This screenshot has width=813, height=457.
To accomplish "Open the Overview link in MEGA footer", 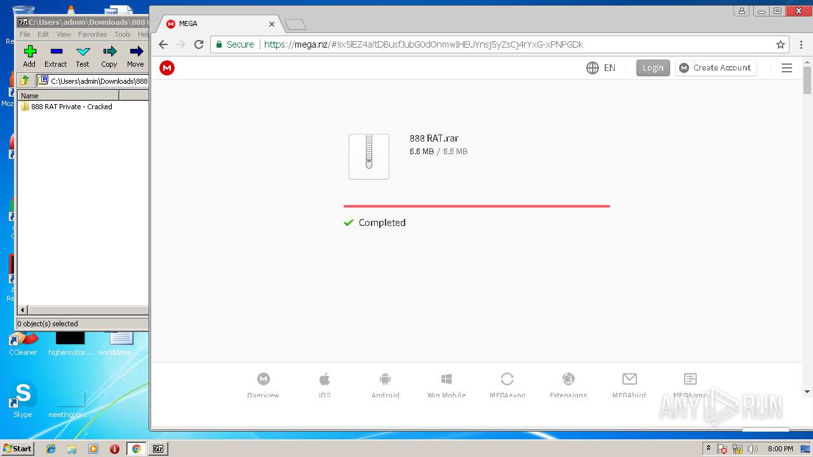I will pos(263,385).
